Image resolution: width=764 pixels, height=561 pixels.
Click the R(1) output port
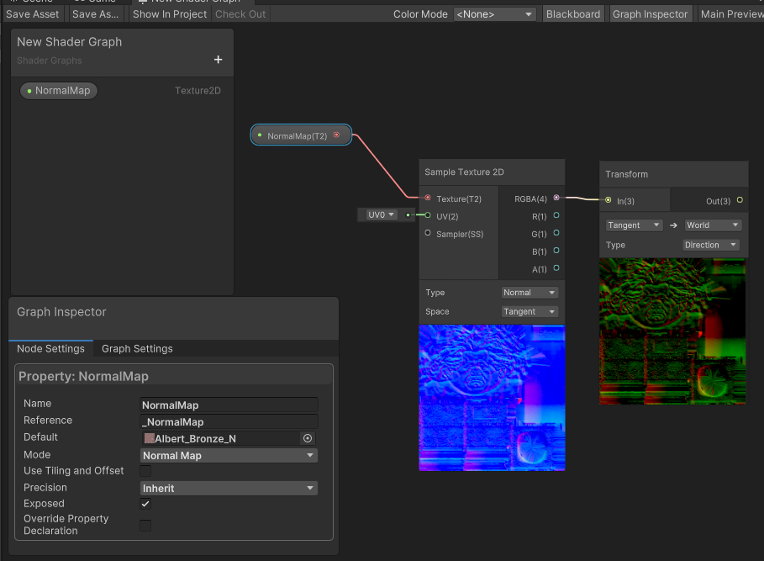556,215
